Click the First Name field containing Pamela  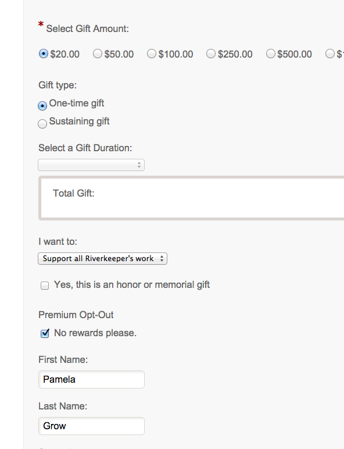(92, 379)
